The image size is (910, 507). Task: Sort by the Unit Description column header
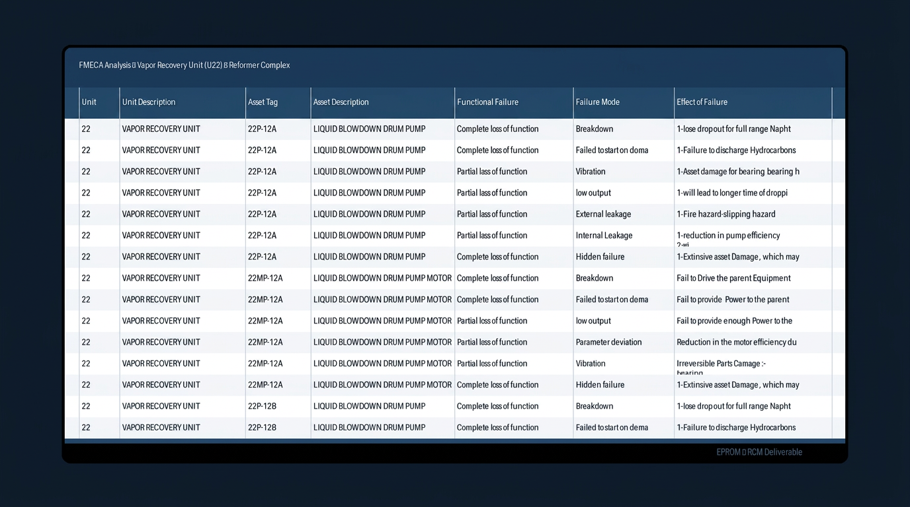coord(149,102)
